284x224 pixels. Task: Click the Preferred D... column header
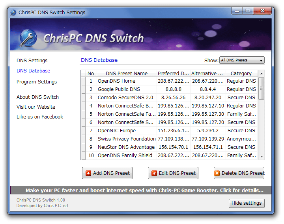click(173, 73)
